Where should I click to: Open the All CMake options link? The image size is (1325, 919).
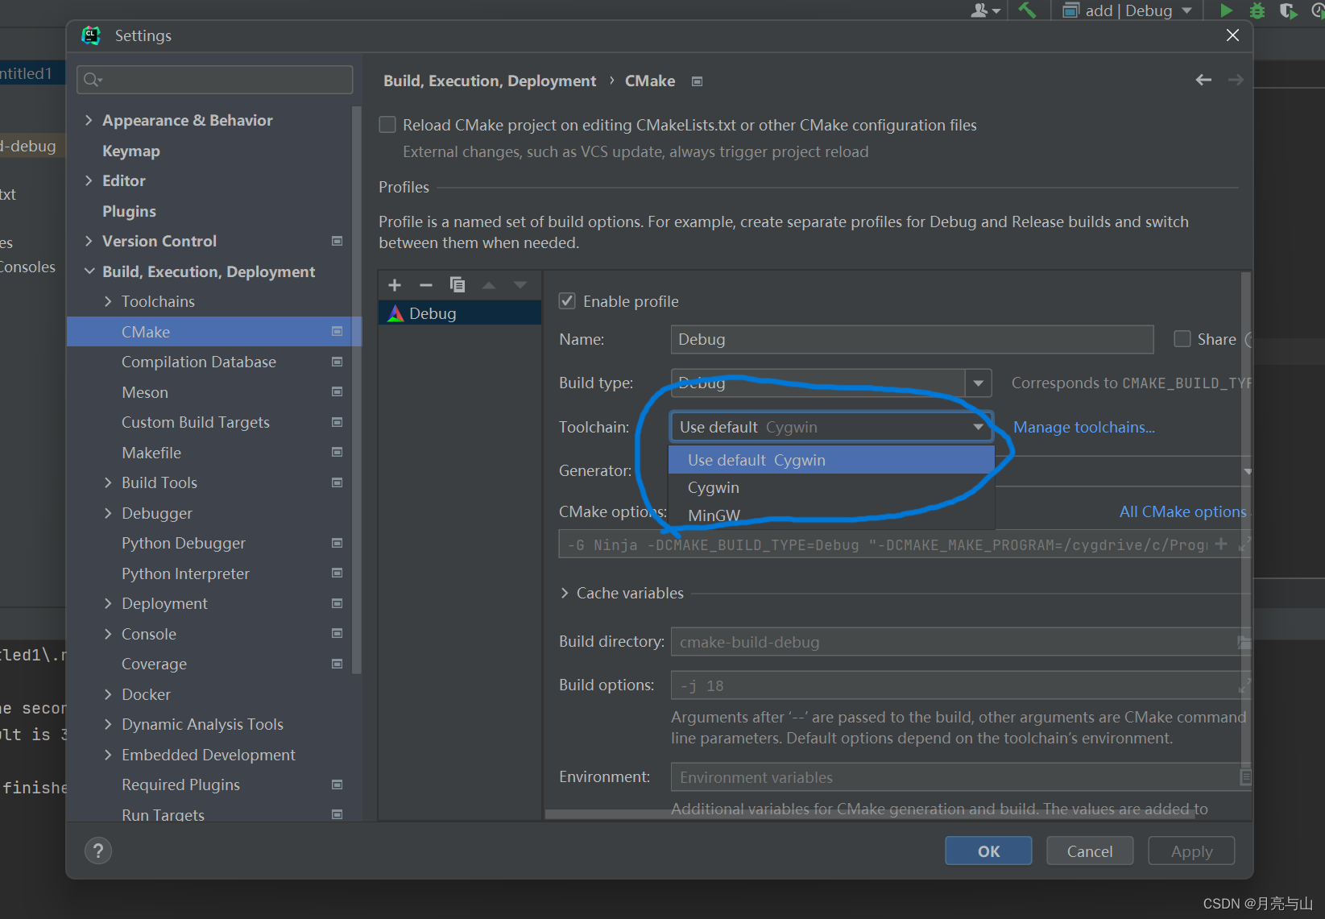(x=1182, y=511)
